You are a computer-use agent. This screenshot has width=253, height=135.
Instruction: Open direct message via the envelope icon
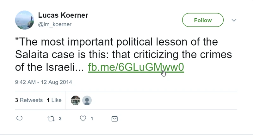[x=114, y=119]
